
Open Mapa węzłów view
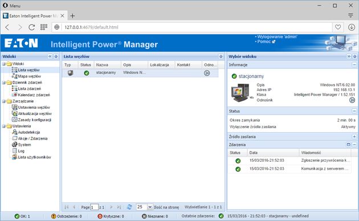click(x=29, y=76)
